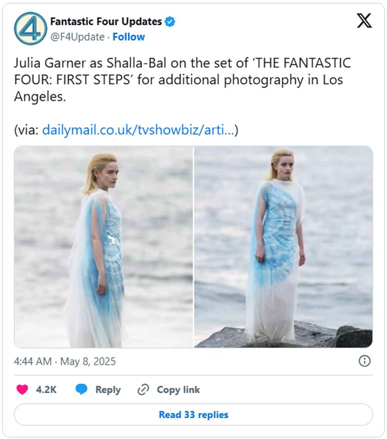Like the post with the heart icon
The image size is (387, 439).
tap(22, 389)
